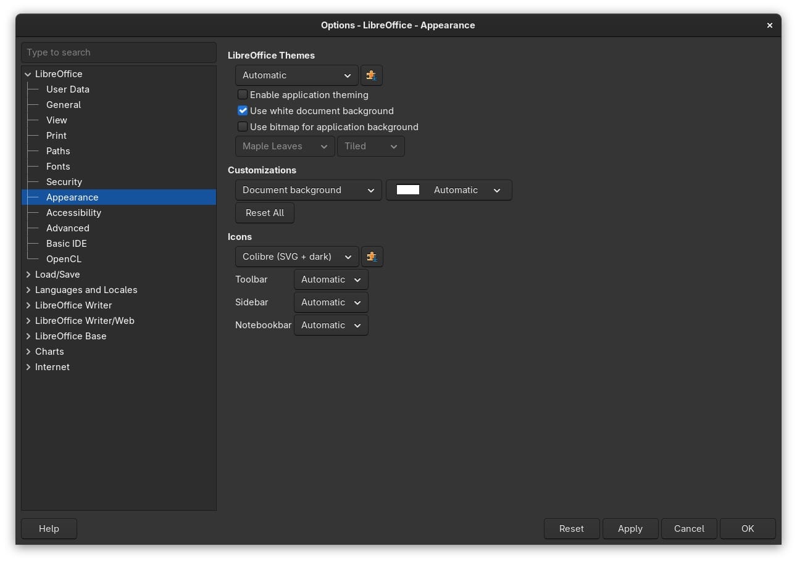Open the Document background customization dropdown
797x562 pixels.
[308, 190]
